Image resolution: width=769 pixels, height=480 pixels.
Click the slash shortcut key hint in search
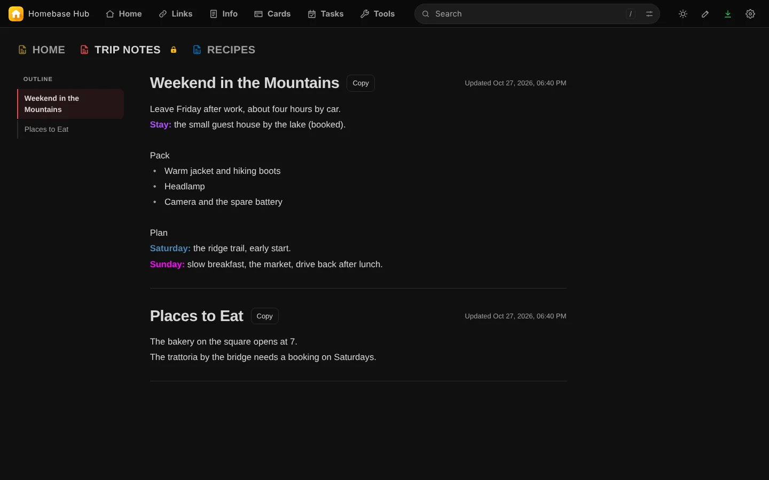pyautogui.click(x=631, y=14)
